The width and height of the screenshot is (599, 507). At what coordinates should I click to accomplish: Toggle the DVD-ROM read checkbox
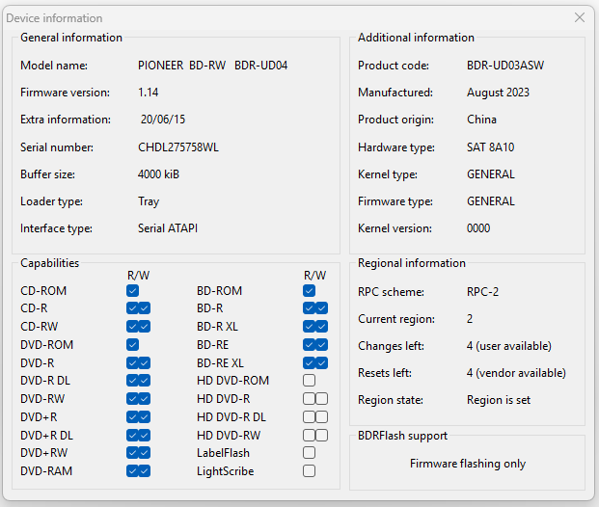[x=132, y=345]
